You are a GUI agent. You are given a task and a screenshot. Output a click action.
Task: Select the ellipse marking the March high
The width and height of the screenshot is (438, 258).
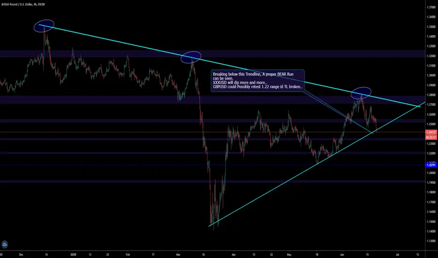[x=191, y=57]
